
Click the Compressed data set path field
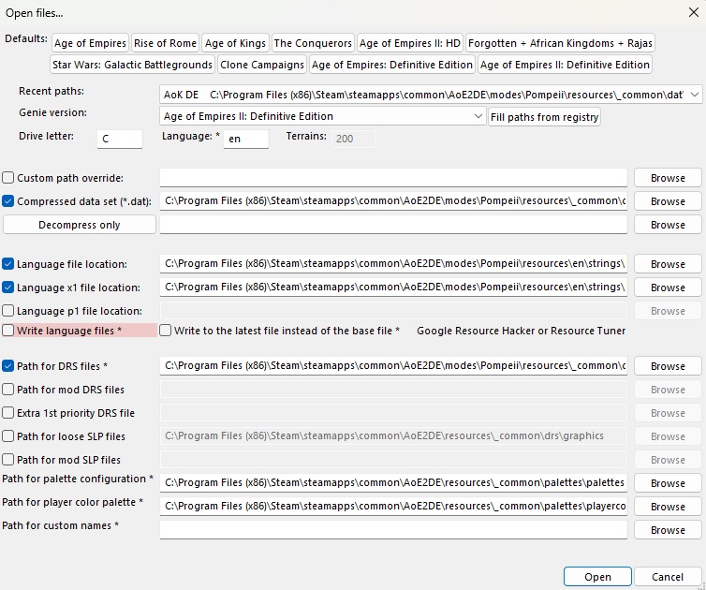(x=393, y=200)
